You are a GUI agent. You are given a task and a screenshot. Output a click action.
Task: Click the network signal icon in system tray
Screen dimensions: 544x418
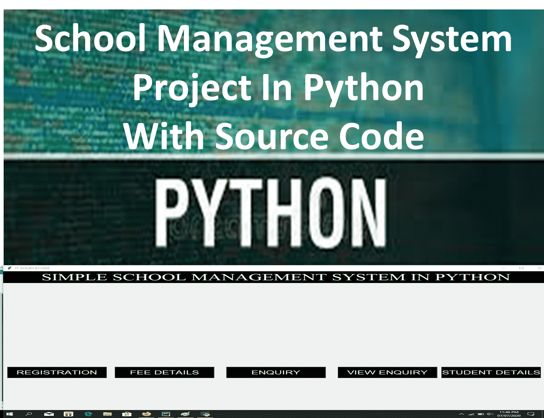click(471, 414)
